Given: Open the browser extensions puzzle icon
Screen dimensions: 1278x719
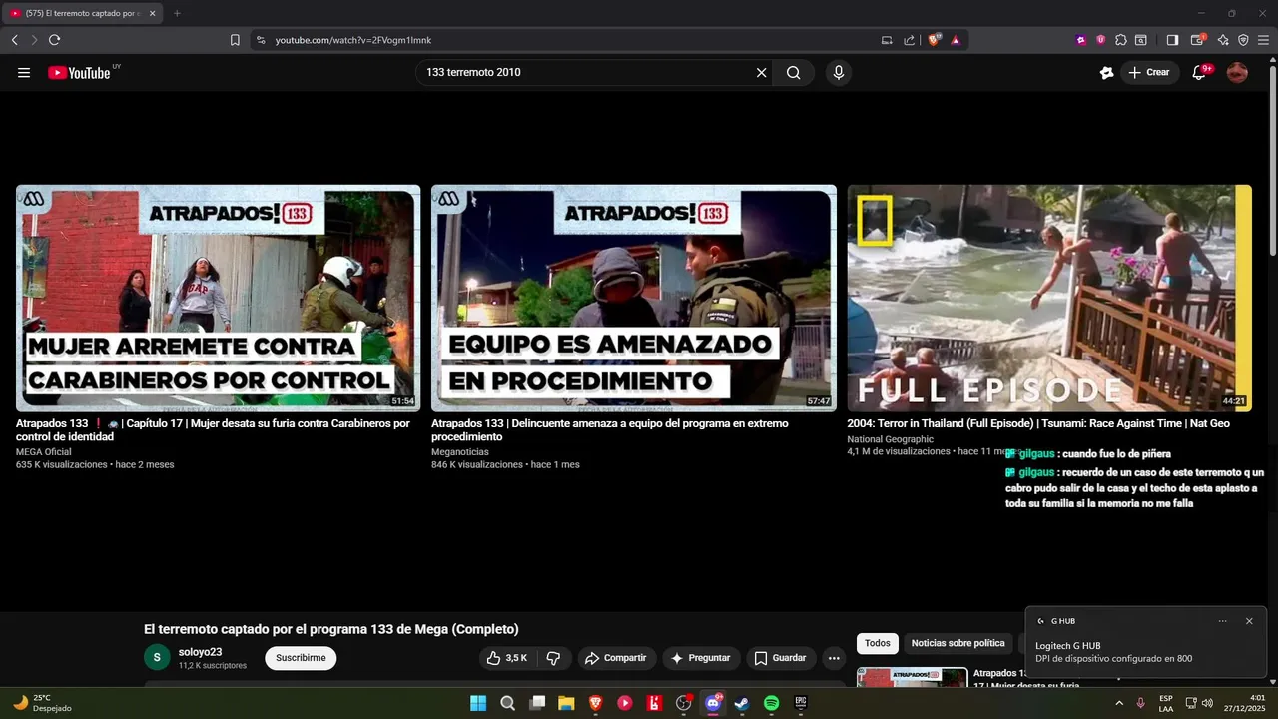Looking at the screenshot, I should pyautogui.click(x=1121, y=40).
